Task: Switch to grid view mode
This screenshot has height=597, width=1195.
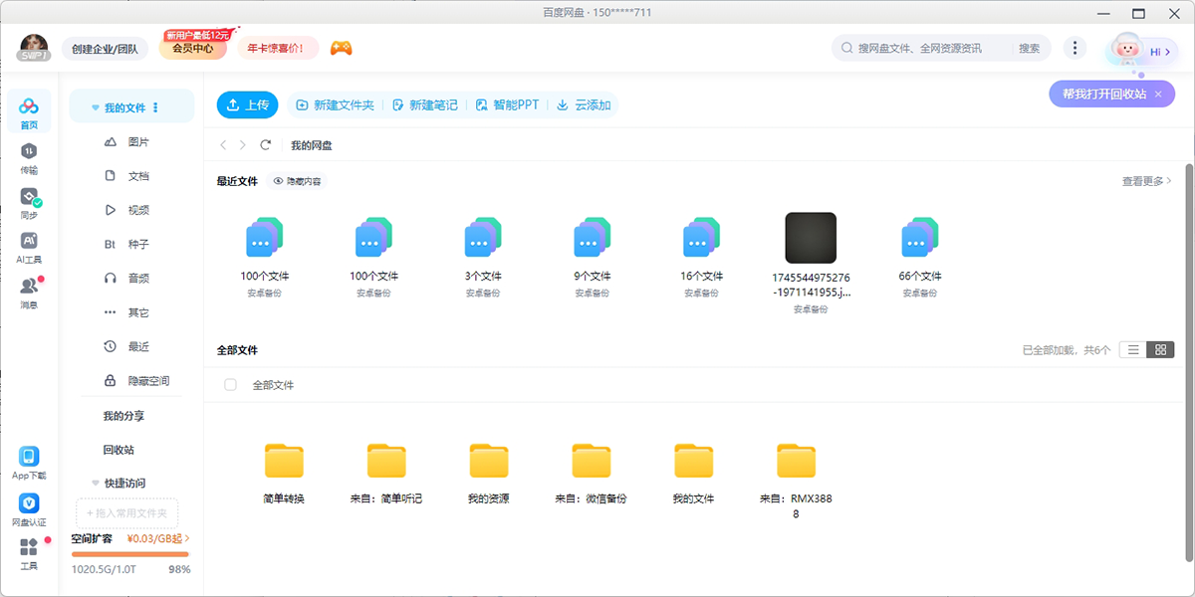Action: pos(1161,350)
